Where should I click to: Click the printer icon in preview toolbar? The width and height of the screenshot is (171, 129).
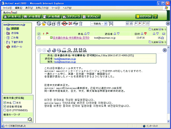pyautogui.click(x=64, y=50)
